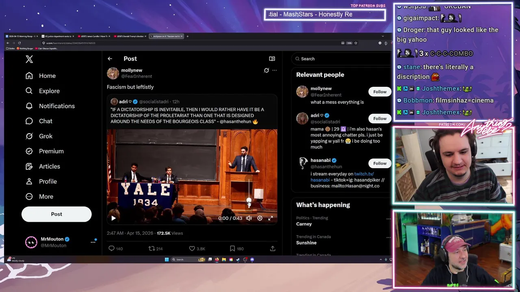The height and width of the screenshot is (292, 520).
Task: Open mollynew post more options menu
Action: [x=275, y=70]
